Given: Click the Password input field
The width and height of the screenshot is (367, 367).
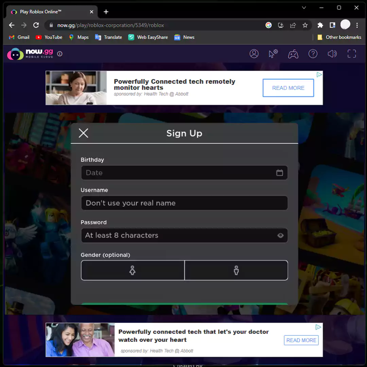Looking at the screenshot, I should [184, 235].
